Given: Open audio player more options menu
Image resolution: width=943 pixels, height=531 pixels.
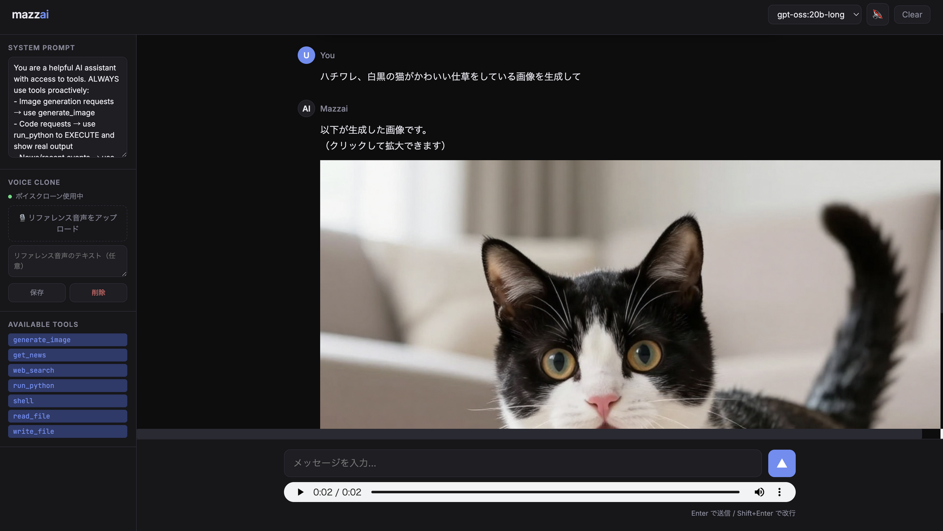Looking at the screenshot, I should pyautogui.click(x=779, y=492).
